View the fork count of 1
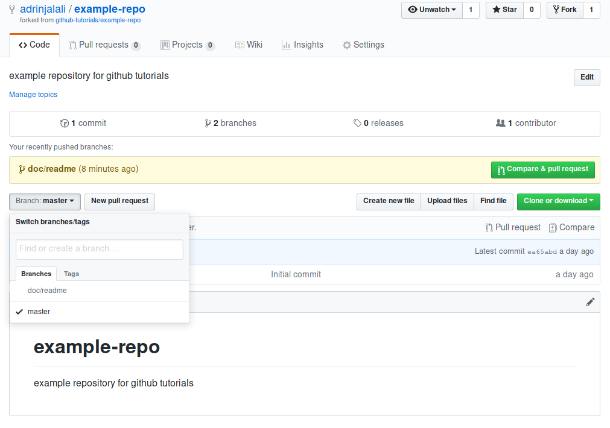This screenshot has width=610, height=428. (x=591, y=10)
